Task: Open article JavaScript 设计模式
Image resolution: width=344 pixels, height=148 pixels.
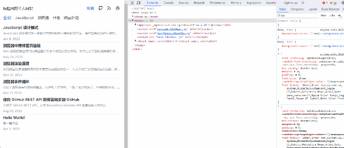Action: (x=21, y=28)
